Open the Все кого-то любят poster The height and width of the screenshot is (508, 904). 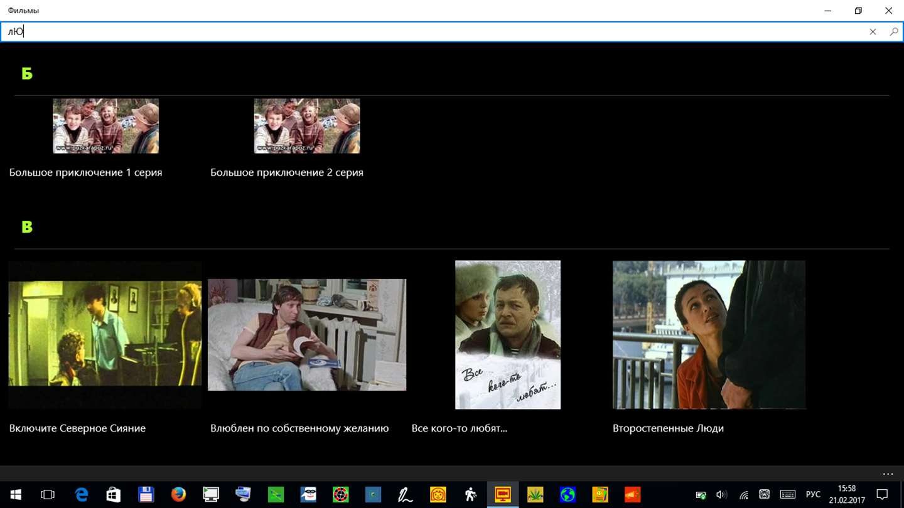coord(508,335)
